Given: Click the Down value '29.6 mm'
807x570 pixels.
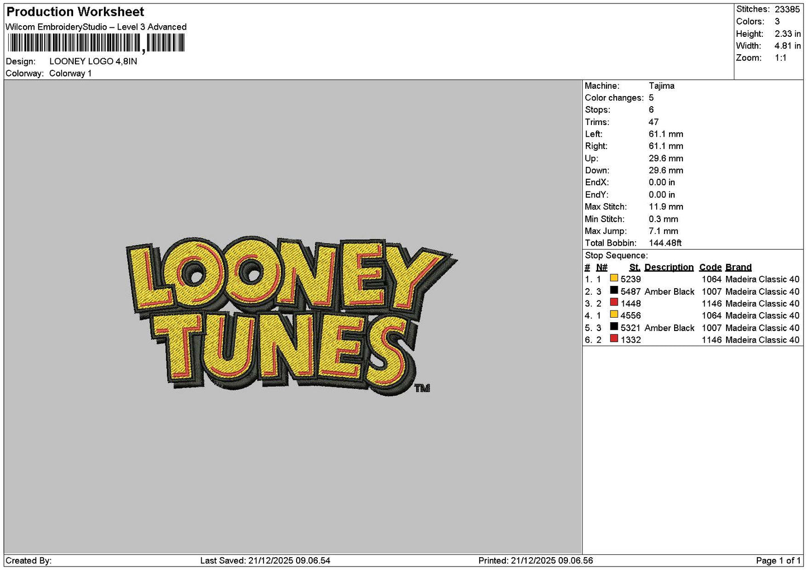Looking at the screenshot, I should [x=666, y=170].
